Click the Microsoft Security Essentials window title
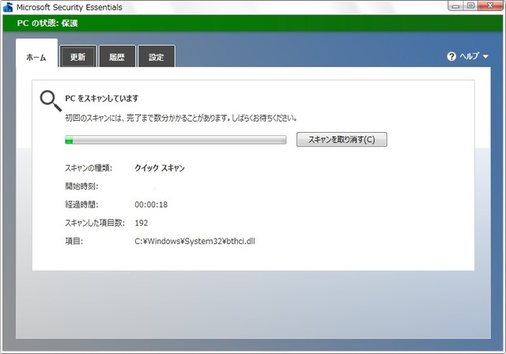This screenshot has width=506, height=354. tap(70, 7)
